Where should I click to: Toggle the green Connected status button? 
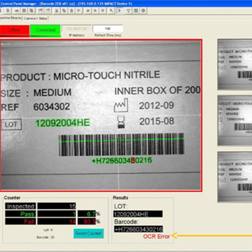pyautogui.click(x=46, y=31)
